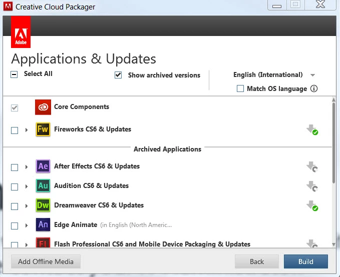Click the After Effects CS6 & Updates label
Screen dimensions: 340x277
click(97, 166)
